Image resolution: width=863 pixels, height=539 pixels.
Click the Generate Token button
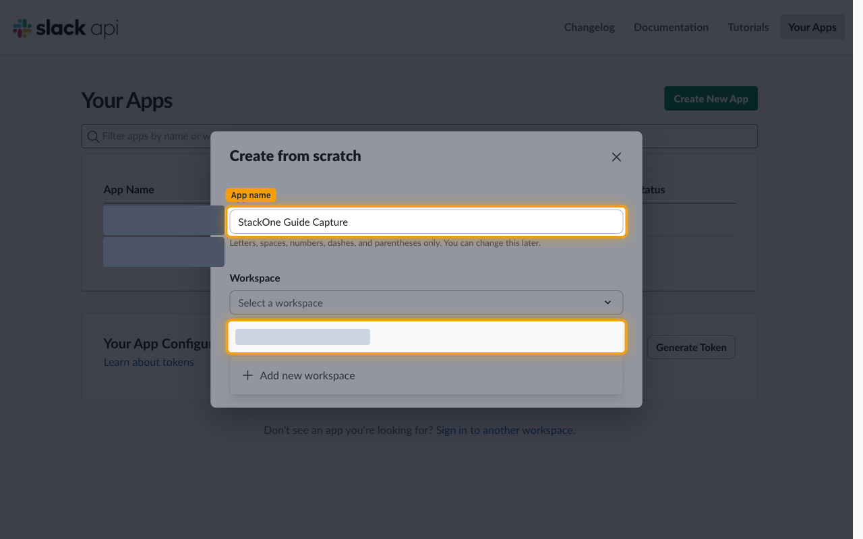click(691, 348)
